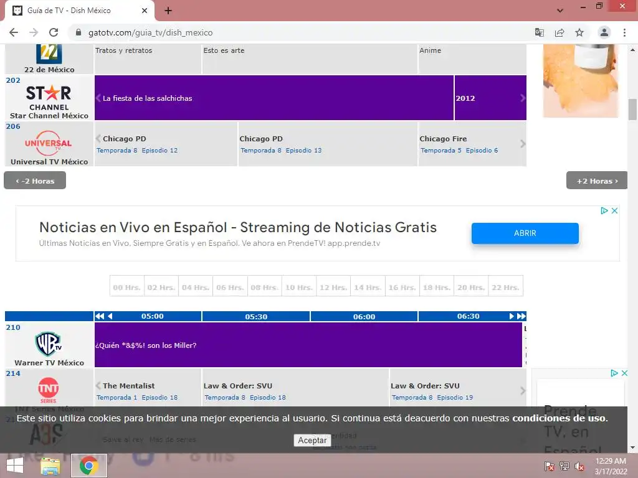The height and width of the screenshot is (478, 638).
Task: Jump to 02 Hrs. time slot
Action: point(161,288)
